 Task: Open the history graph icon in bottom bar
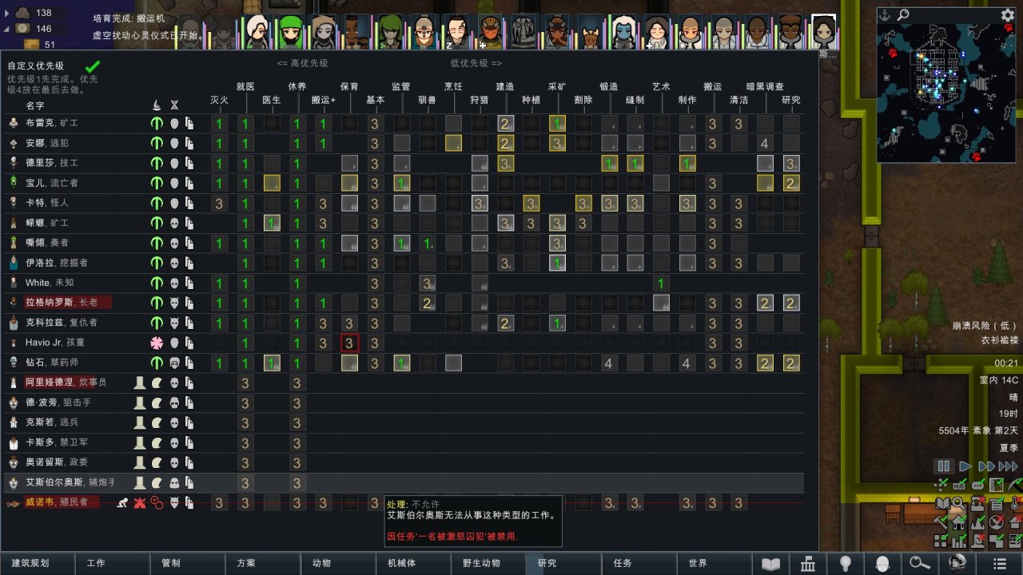click(808, 564)
